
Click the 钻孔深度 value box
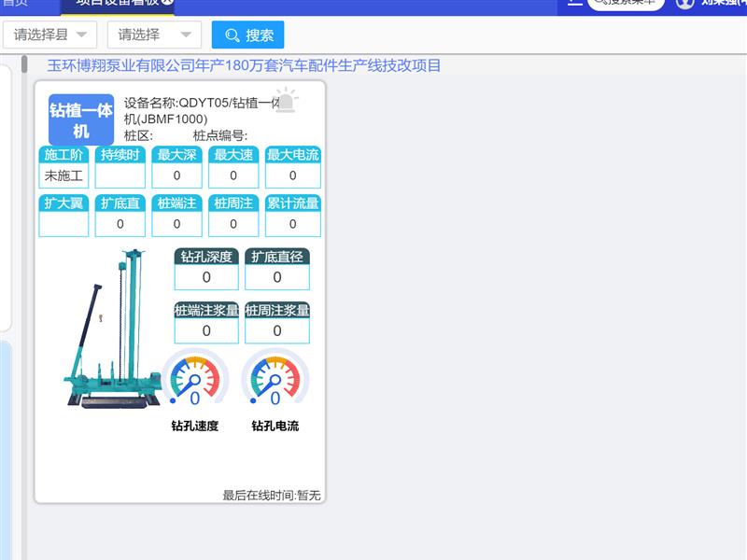(x=206, y=277)
